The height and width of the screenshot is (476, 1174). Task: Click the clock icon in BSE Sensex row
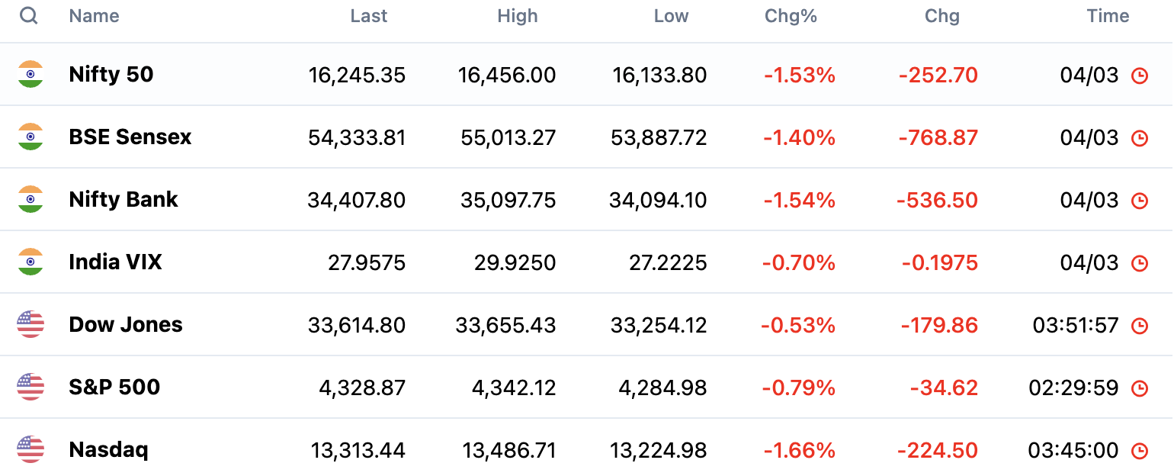click(1139, 138)
